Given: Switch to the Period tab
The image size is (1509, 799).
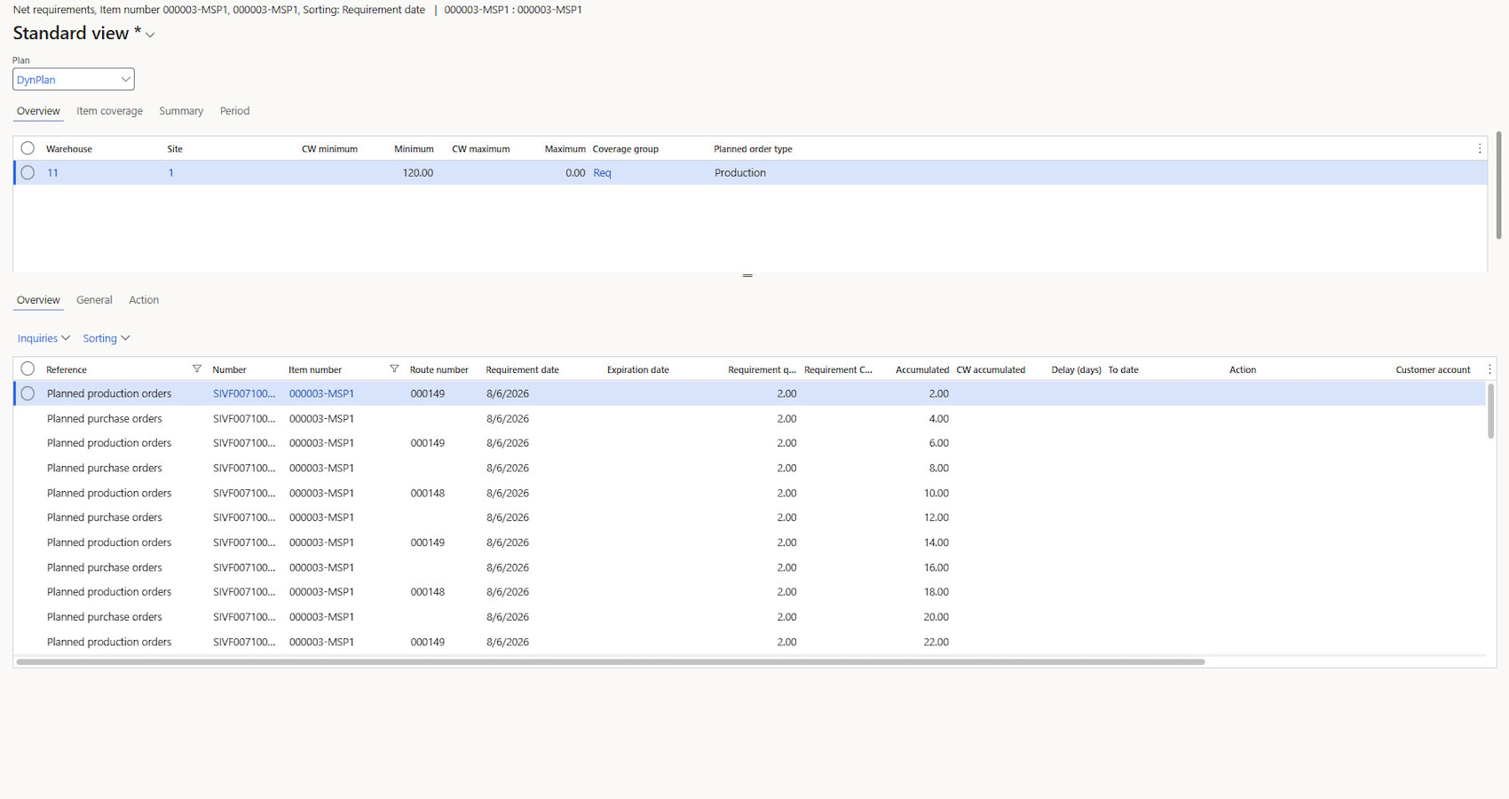Looking at the screenshot, I should pyautogui.click(x=234, y=111).
